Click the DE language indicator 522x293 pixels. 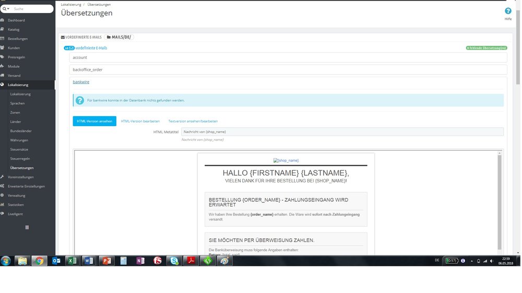pos(437,260)
